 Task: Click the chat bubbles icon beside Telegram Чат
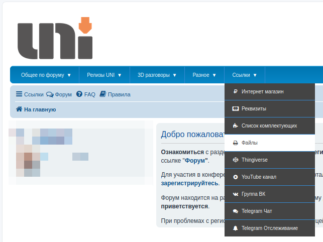236,211
